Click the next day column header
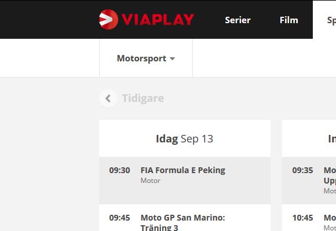Image resolution: width=336 pixels, height=231 pixels. tap(309, 139)
